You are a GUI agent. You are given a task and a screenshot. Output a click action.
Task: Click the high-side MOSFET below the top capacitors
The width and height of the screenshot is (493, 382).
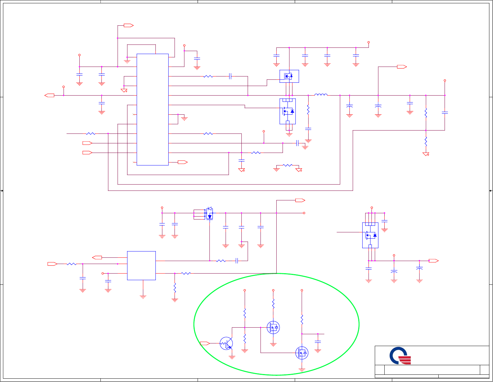289,76
